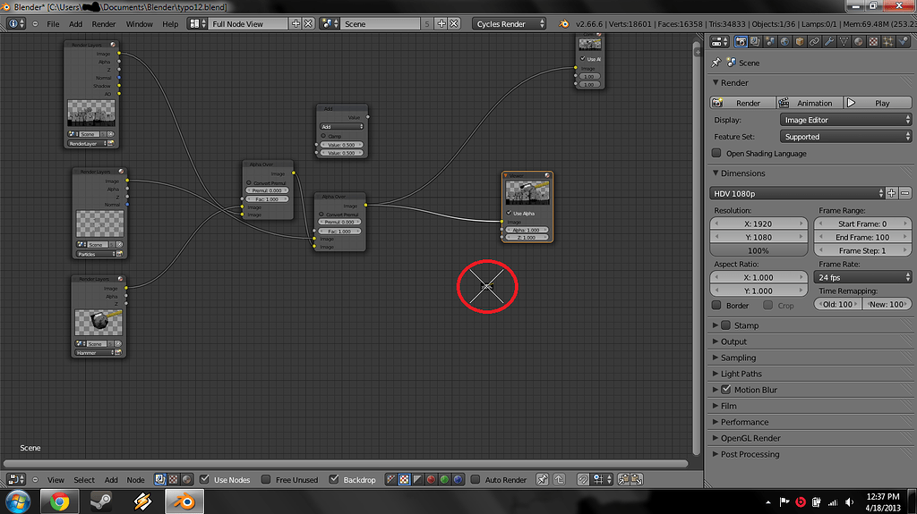Open the Texture tab (checker icon)
917x514 pixels.
click(x=873, y=41)
